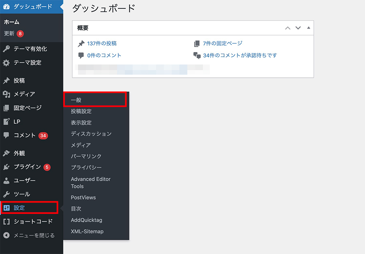Click the ダッシュボード label in sidebar
The height and width of the screenshot is (254, 365).
(x=33, y=7)
